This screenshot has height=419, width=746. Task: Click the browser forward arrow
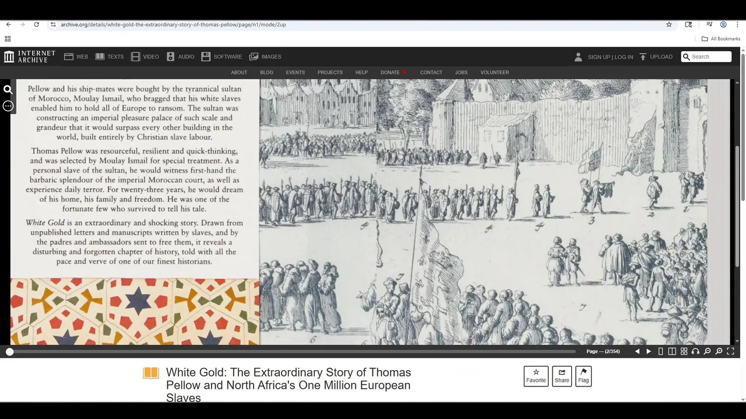(x=22, y=24)
